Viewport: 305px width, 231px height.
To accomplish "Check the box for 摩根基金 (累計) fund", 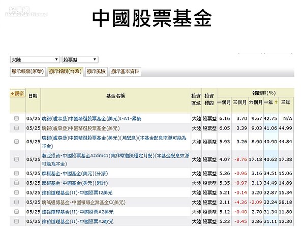I will [17, 183].
